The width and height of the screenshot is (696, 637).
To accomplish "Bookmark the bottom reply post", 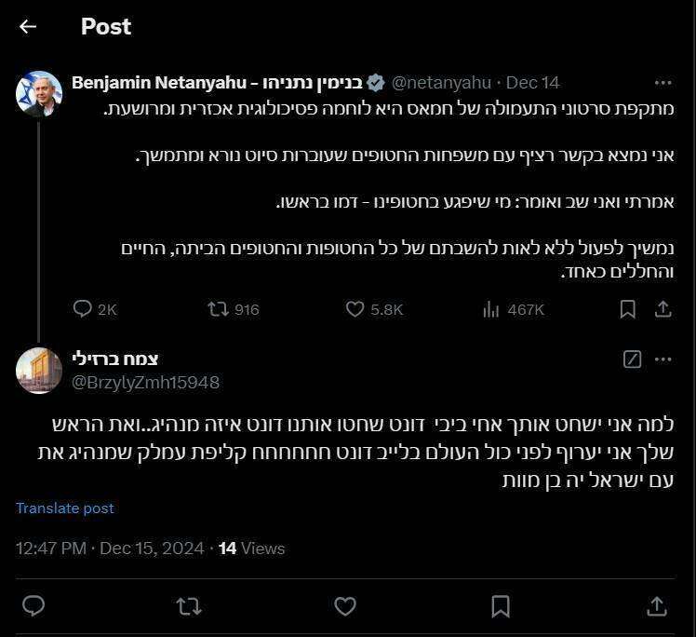I will pos(501,606).
